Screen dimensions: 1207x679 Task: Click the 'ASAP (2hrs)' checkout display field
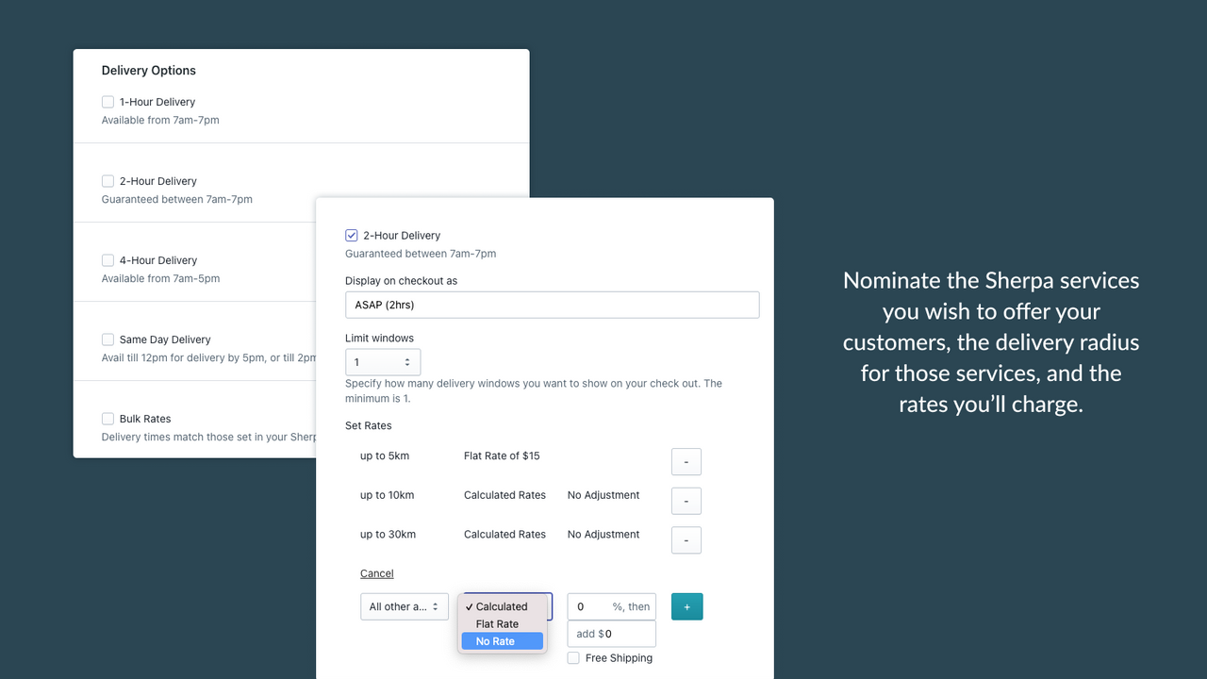coord(552,304)
